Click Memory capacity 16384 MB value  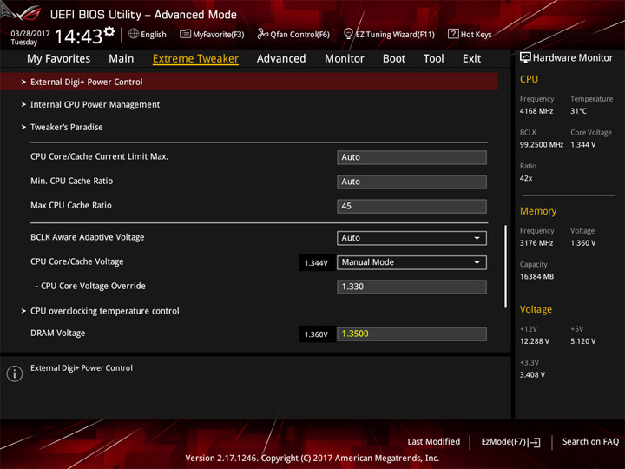tap(537, 276)
